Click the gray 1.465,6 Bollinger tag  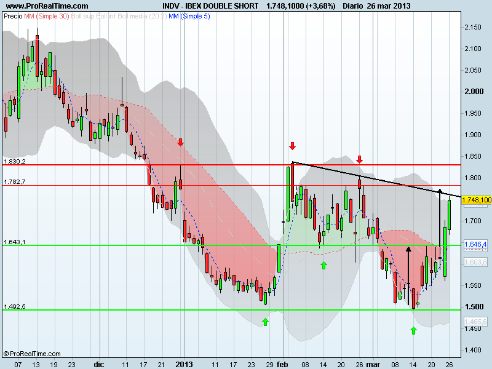click(x=475, y=322)
